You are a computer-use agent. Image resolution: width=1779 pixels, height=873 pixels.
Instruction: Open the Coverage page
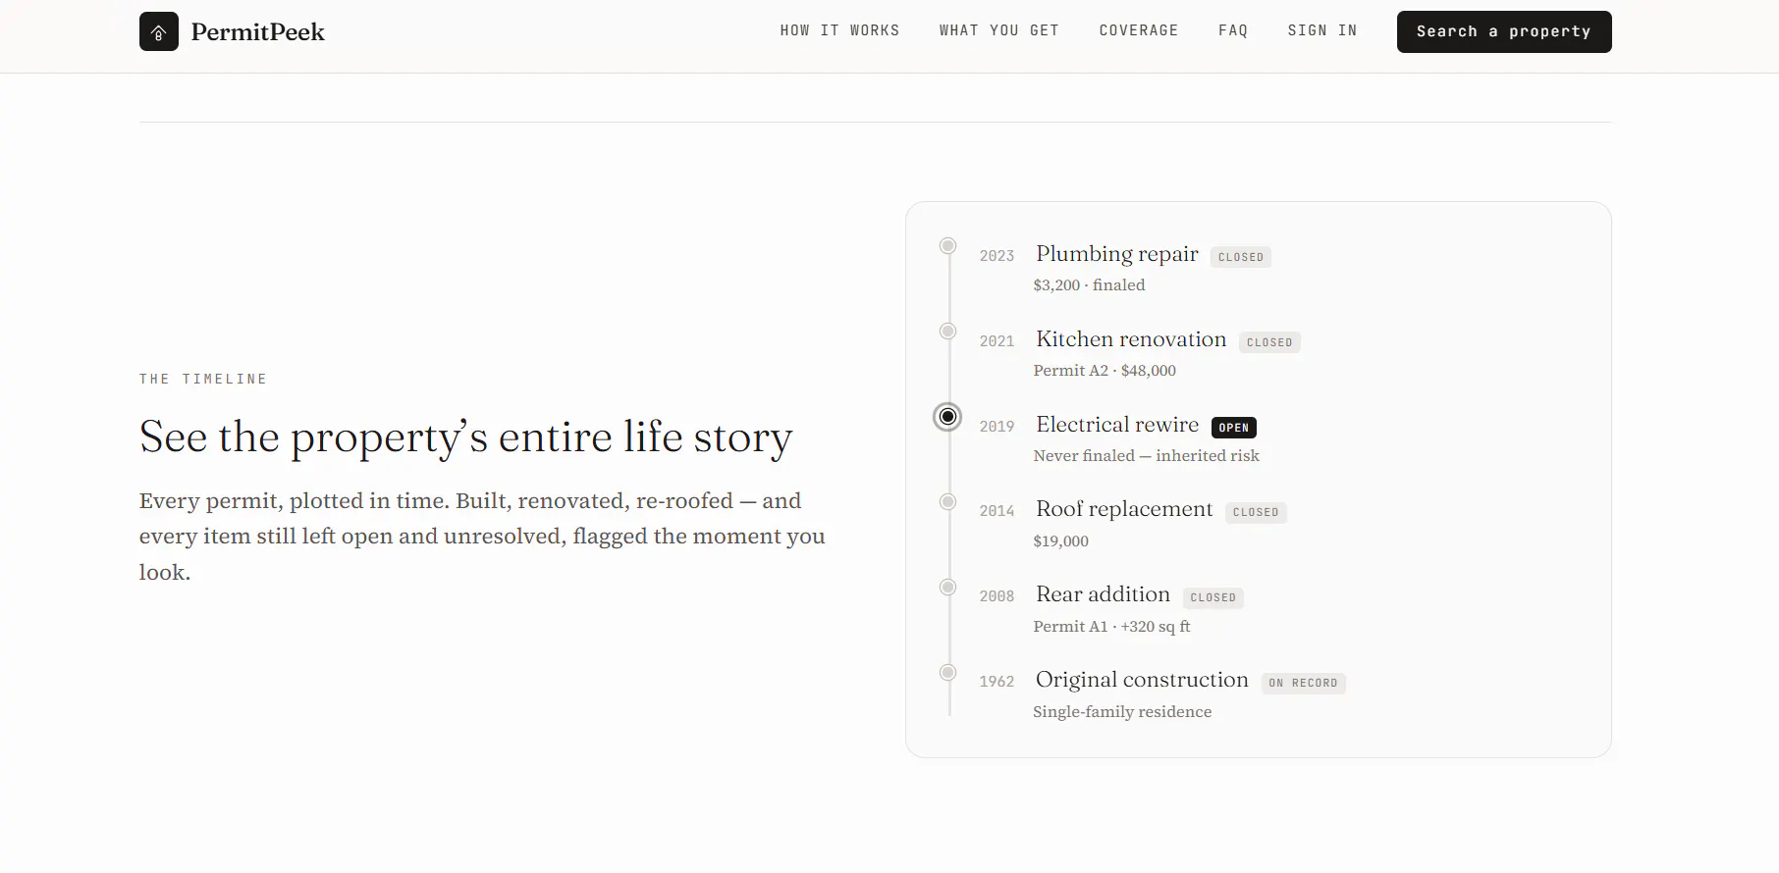pyautogui.click(x=1139, y=30)
